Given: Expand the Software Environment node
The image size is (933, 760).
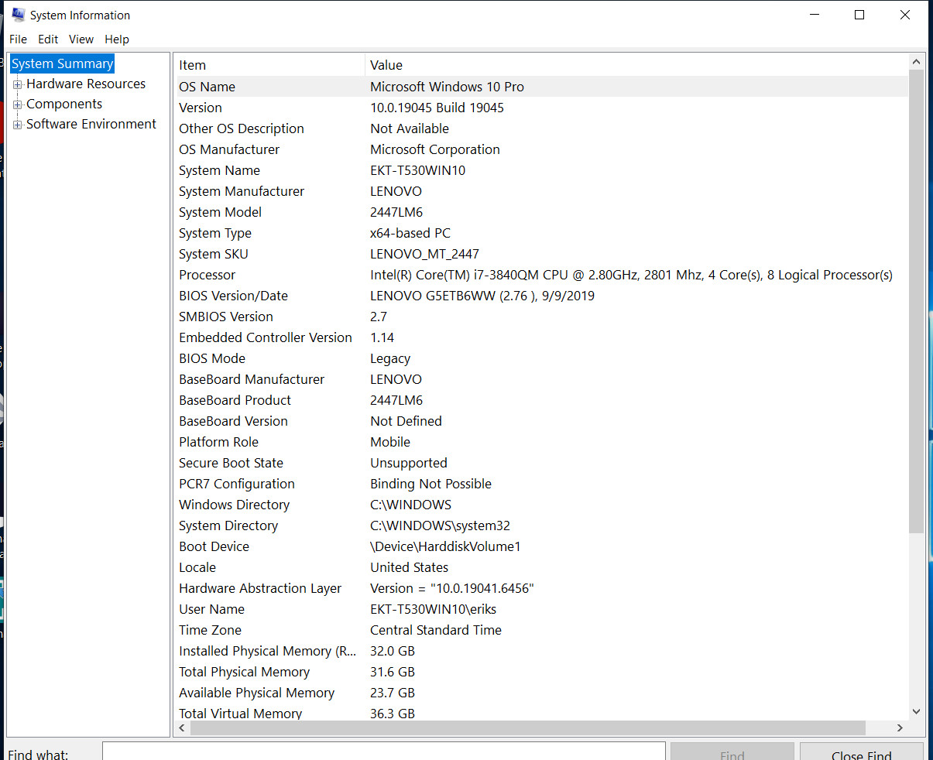Looking at the screenshot, I should [17, 125].
